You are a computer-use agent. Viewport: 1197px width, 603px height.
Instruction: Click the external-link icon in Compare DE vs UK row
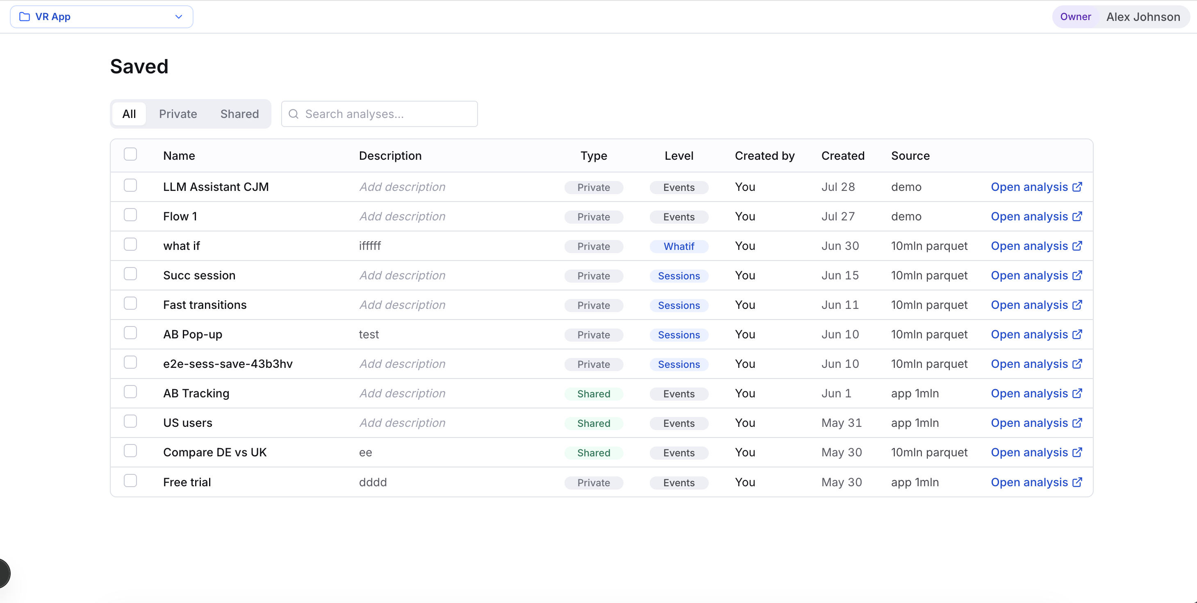(1077, 452)
